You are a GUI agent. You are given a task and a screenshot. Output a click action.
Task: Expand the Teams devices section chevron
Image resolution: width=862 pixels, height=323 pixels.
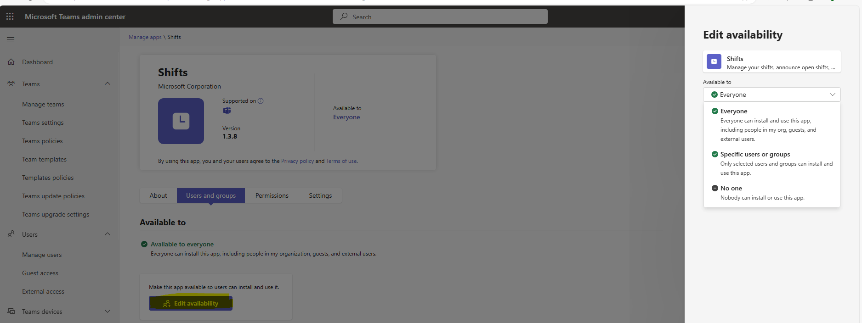click(x=108, y=311)
